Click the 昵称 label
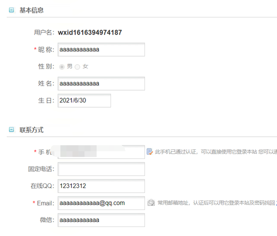Image resolution: width=277 pixels, height=236 pixels. (x=46, y=50)
